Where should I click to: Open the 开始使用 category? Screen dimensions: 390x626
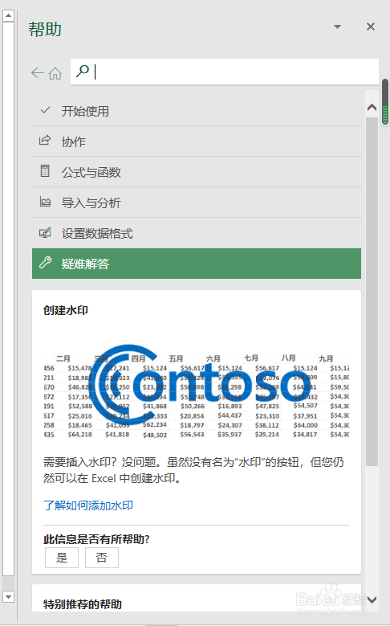(196, 111)
